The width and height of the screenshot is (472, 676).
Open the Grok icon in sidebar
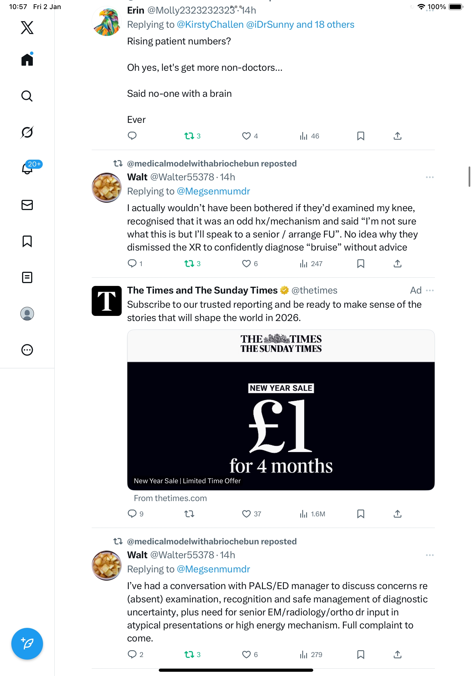[x=27, y=132]
